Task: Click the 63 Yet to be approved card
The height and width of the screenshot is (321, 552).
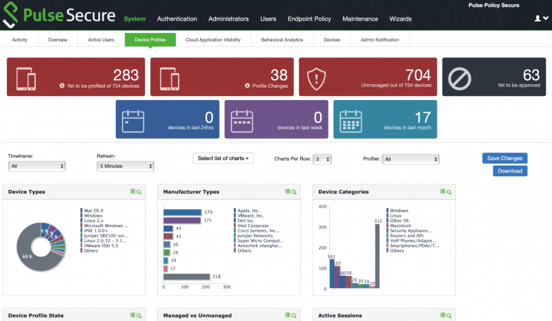Action: click(x=494, y=77)
